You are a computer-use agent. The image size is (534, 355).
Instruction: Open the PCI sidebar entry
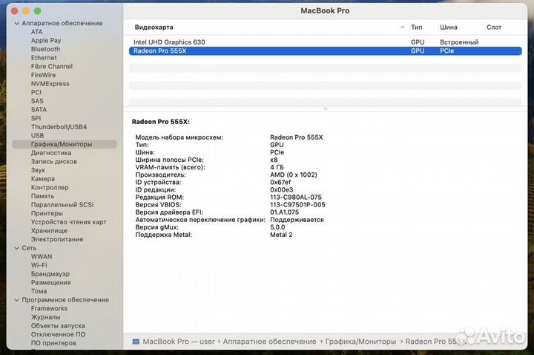[x=36, y=92]
